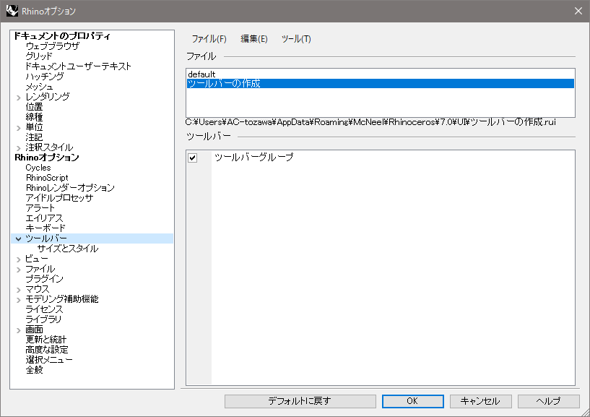Go to キーボード options page
Image resolution: width=590 pixels, height=417 pixels.
45,228
